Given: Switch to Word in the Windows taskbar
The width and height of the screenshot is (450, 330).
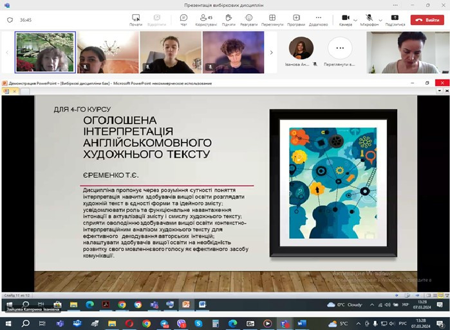Looking at the screenshot, I should (x=302, y=323).
